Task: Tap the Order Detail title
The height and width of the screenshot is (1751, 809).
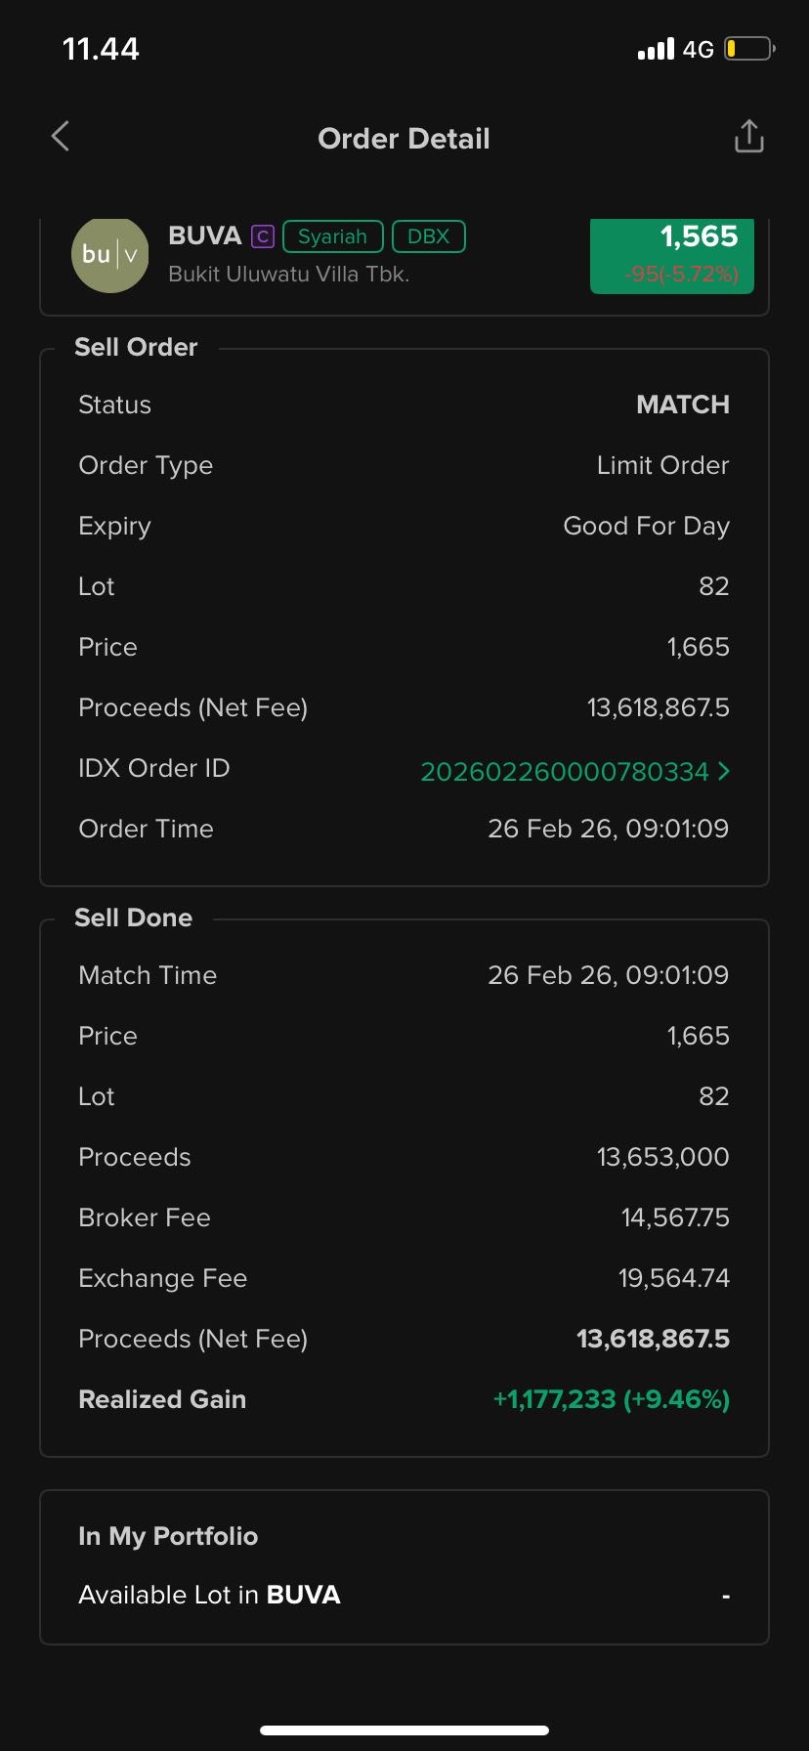Action: click(x=404, y=139)
